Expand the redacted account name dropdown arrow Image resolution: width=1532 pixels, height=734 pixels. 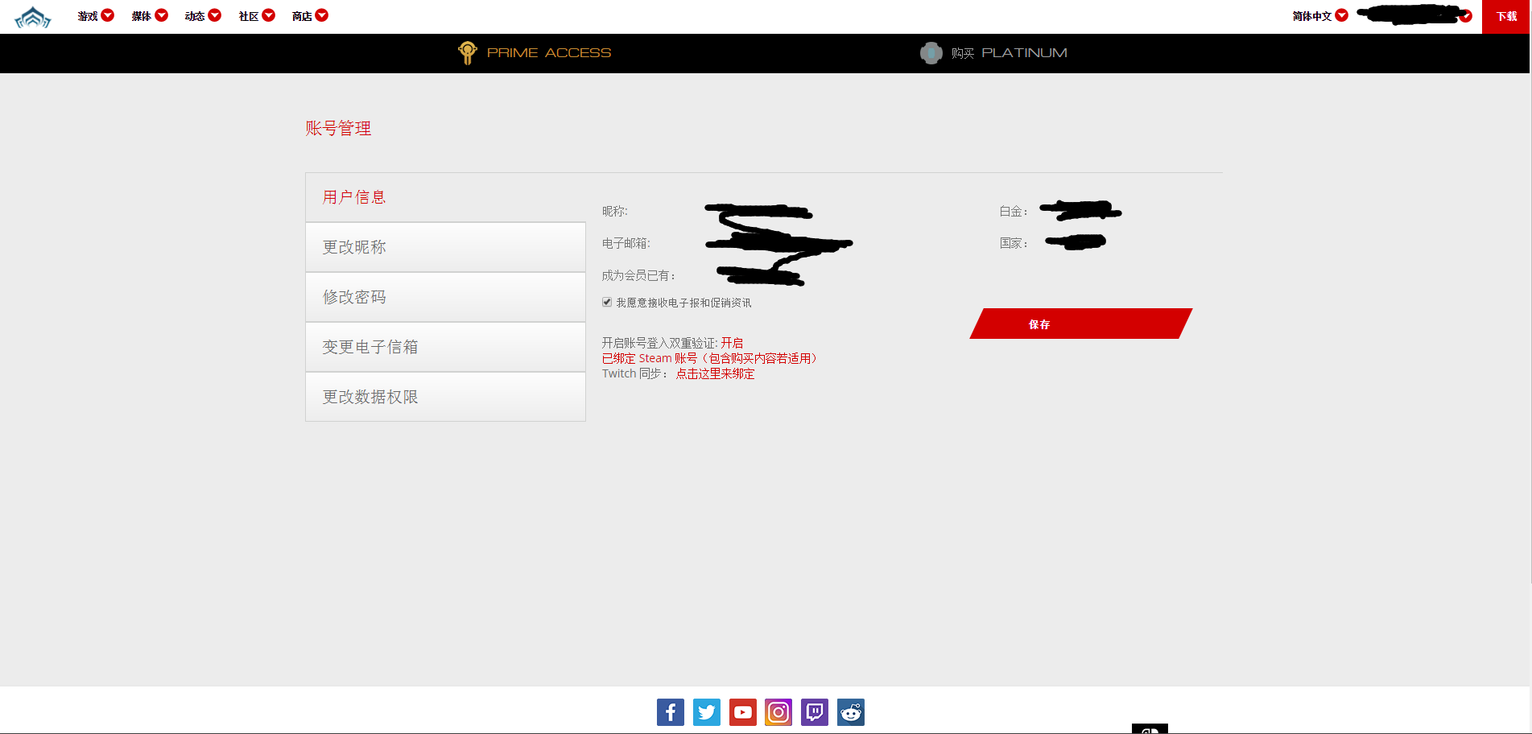point(1467,16)
